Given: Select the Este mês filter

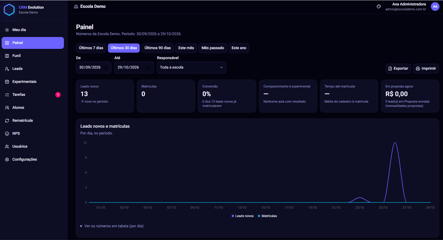Looking at the screenshot, I should (x=186, y=48).
